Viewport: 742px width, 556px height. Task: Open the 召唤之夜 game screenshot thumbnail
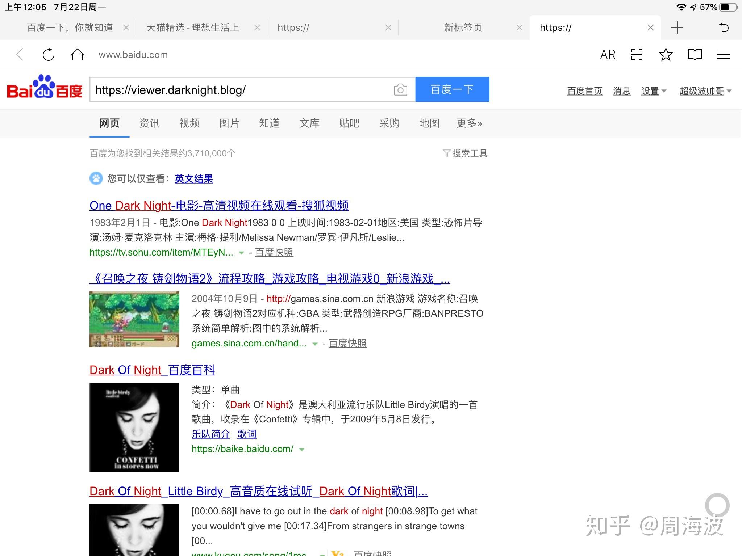(134, 319)
